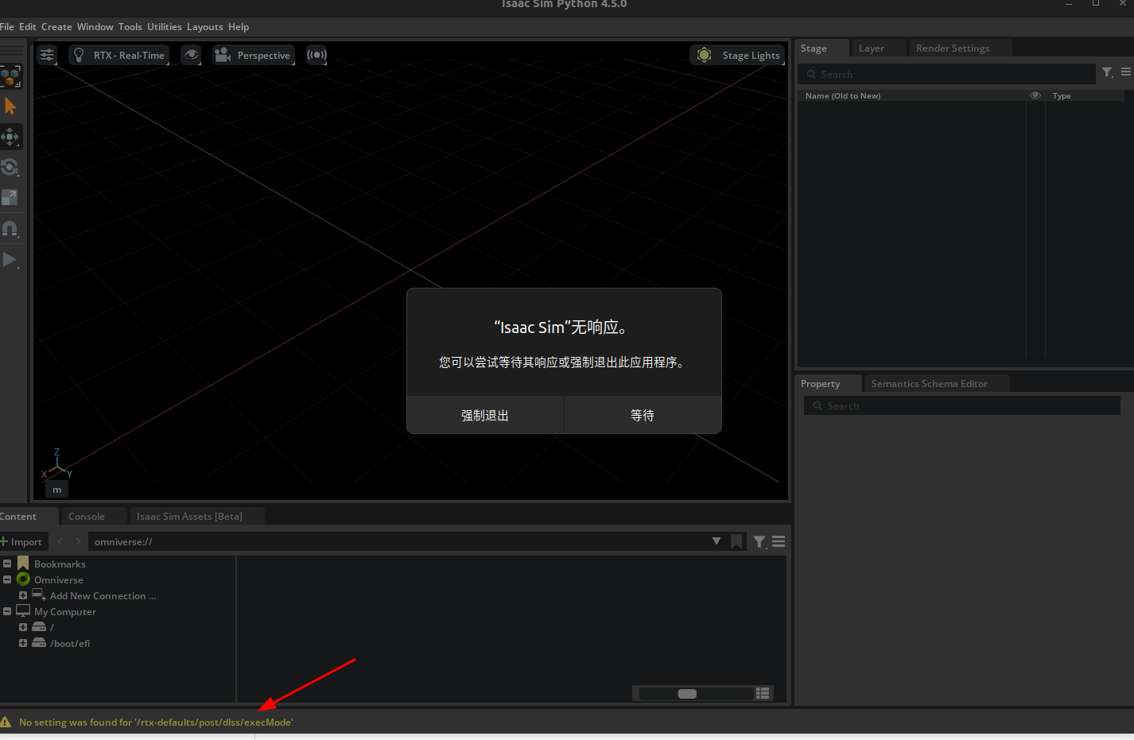Go back in Content browser
This screenshot has height=740, width=1134.
coord(60,541)
